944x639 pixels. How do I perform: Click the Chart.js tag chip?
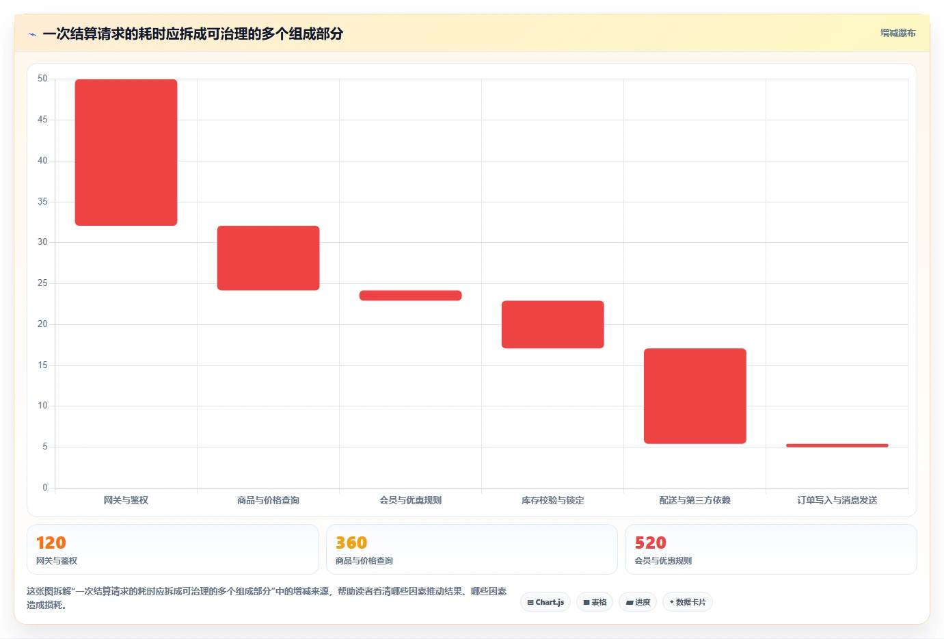click(545, 602)
